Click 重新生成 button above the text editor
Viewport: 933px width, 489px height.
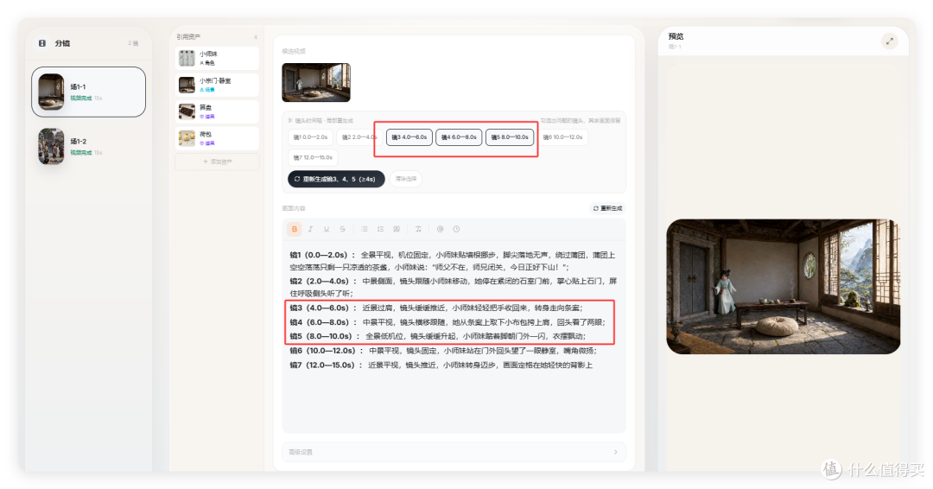pyautogui.click(x=607, y=208)
